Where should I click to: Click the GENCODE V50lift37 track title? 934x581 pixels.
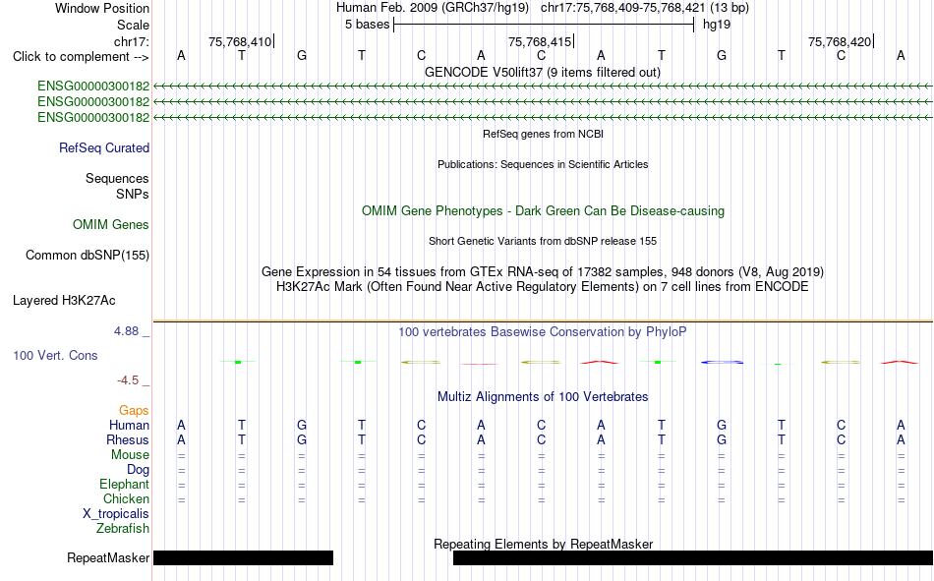543,72
